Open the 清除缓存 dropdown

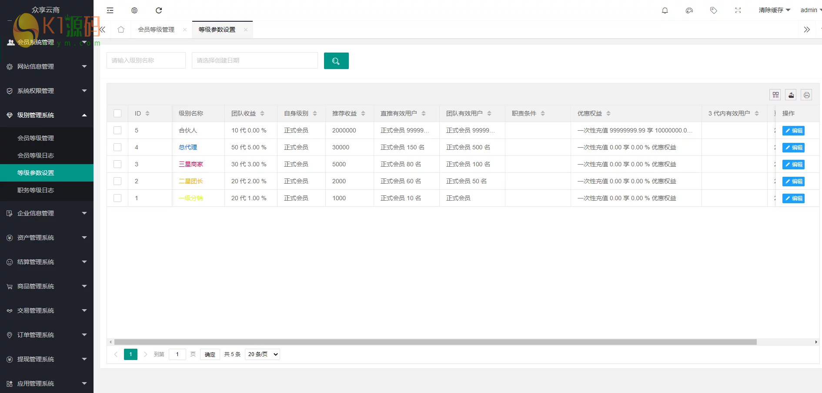pos(774,10)
